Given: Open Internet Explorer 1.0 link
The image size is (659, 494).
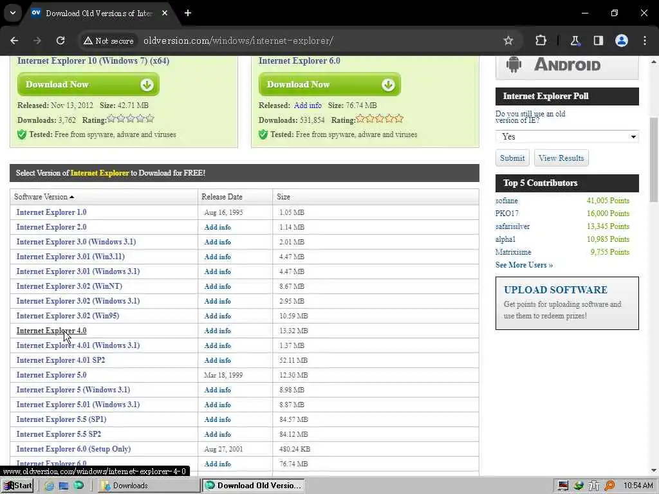Looking at the screenshot, I should [x=51, y=212].
